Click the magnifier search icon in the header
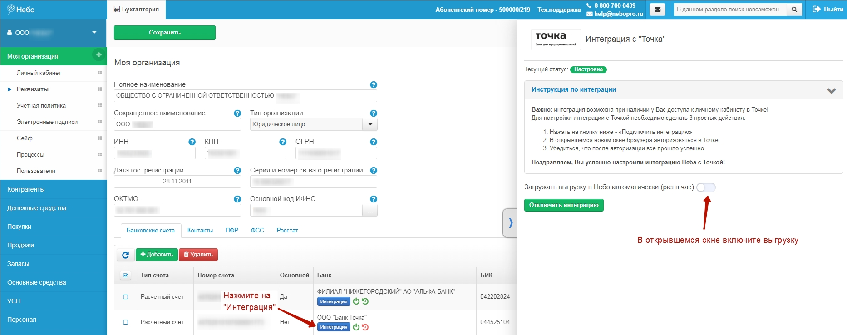 (794, 10)
